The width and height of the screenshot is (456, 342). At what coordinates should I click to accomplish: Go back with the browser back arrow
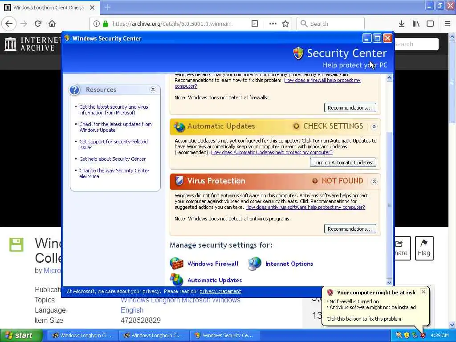9,24
